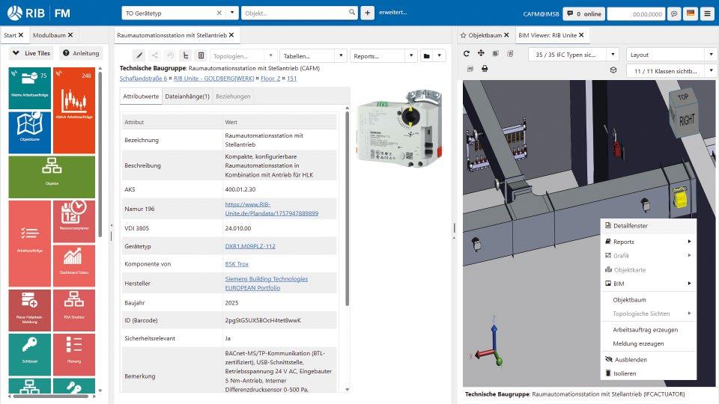This screenshot has width=719, height=404.
Task: Close the Raumautomationsstation mit Stellantrieb tab
Action: 231,35
